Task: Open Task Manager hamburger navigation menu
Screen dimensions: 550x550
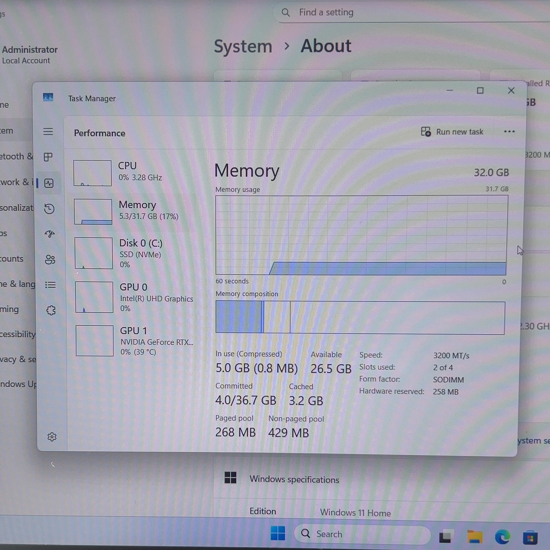Action: coord(48,132)
